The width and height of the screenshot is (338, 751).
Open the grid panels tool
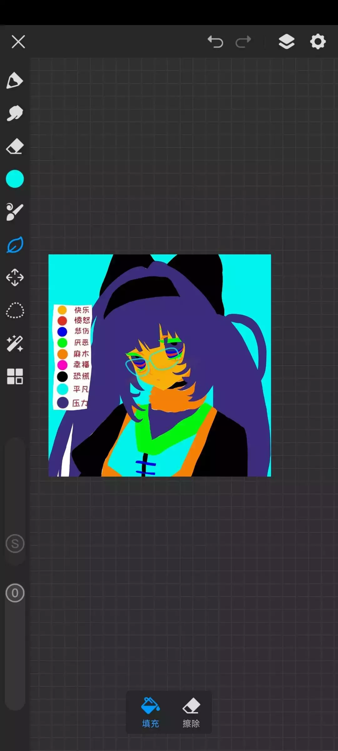(x=15, y=376)
